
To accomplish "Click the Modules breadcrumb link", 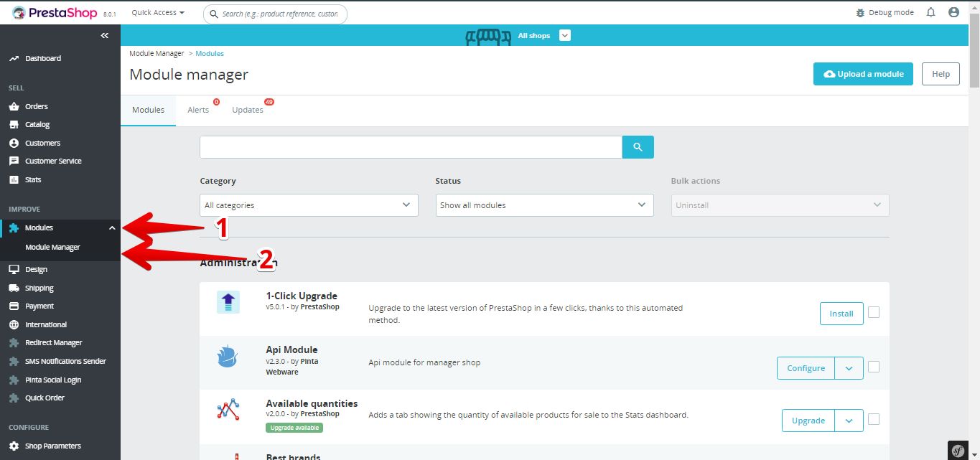I will tap(210, 54).
